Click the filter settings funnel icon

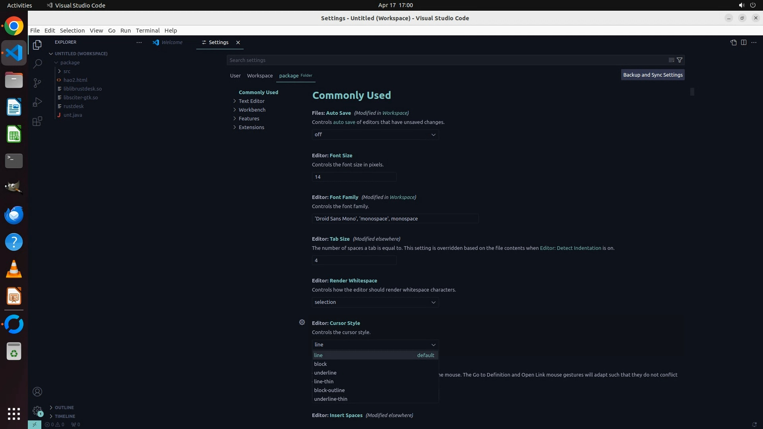point(680,60)
